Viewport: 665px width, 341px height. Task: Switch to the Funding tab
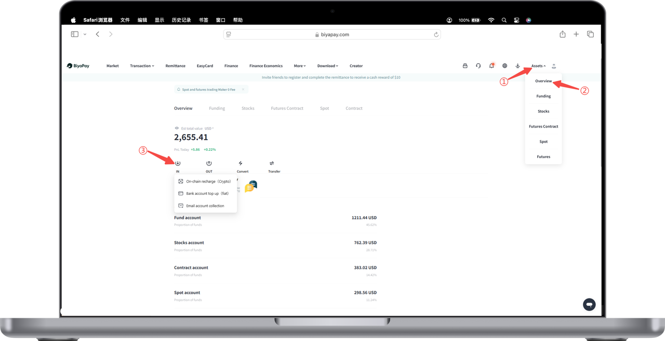pos(217,108)
